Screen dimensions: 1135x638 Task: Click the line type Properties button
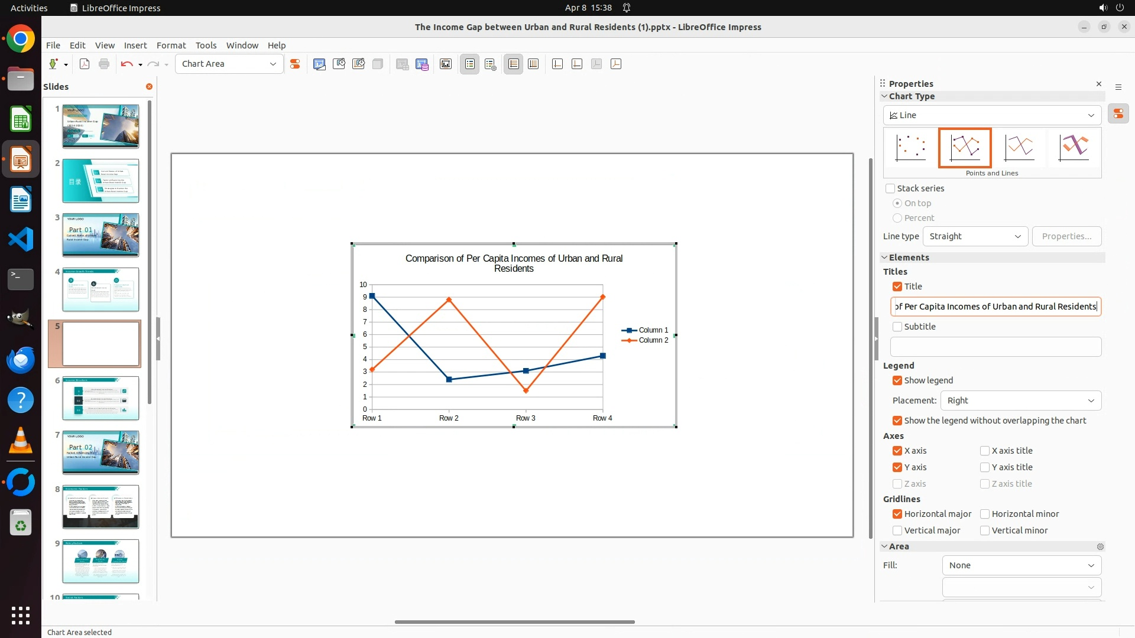[1066, 236]
